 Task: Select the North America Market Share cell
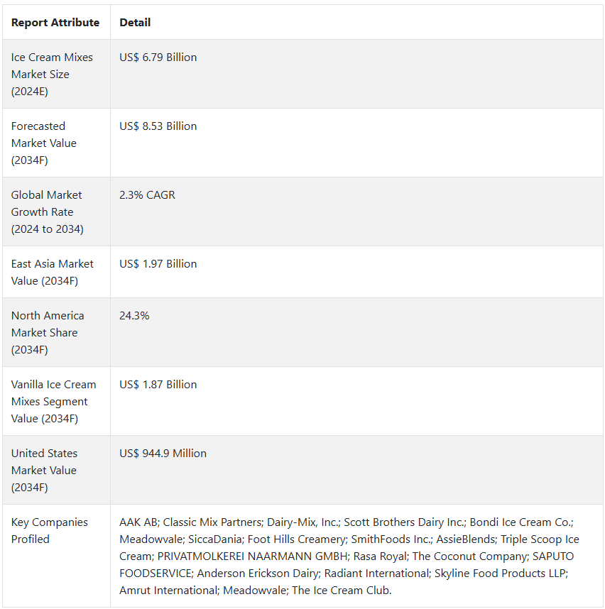[48, 332]
